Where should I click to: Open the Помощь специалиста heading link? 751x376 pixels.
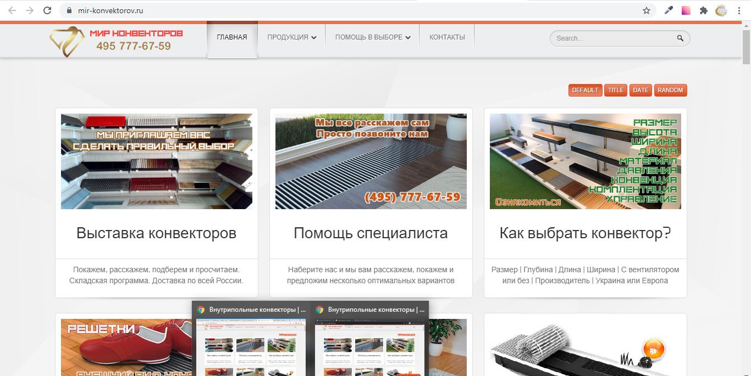click(371, 233)
